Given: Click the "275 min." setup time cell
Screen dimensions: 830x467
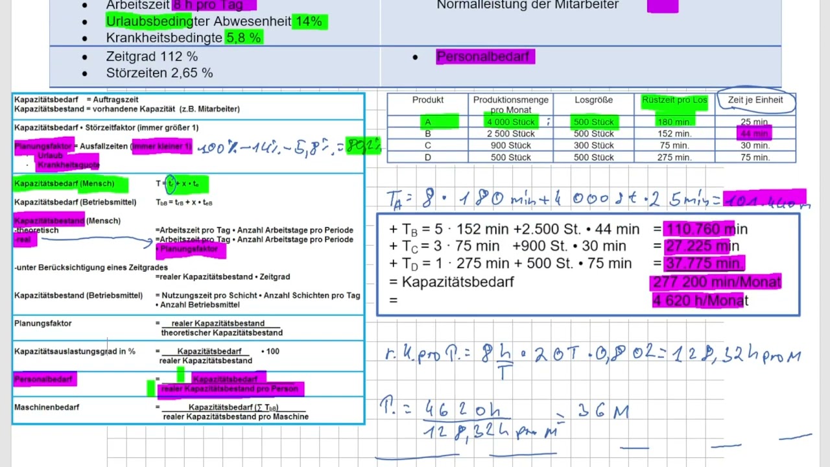Looking at the screenshot, I should pyautogui.click(x=674, y=157).
